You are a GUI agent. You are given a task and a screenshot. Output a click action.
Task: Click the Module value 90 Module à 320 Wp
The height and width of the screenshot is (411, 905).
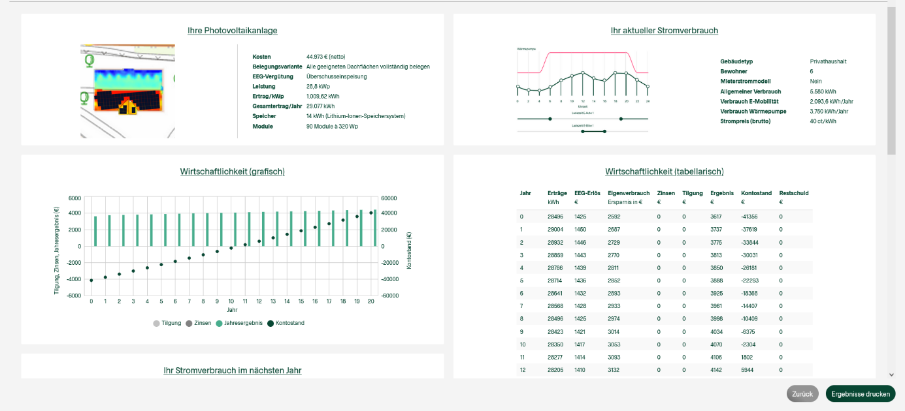point(332,126)
